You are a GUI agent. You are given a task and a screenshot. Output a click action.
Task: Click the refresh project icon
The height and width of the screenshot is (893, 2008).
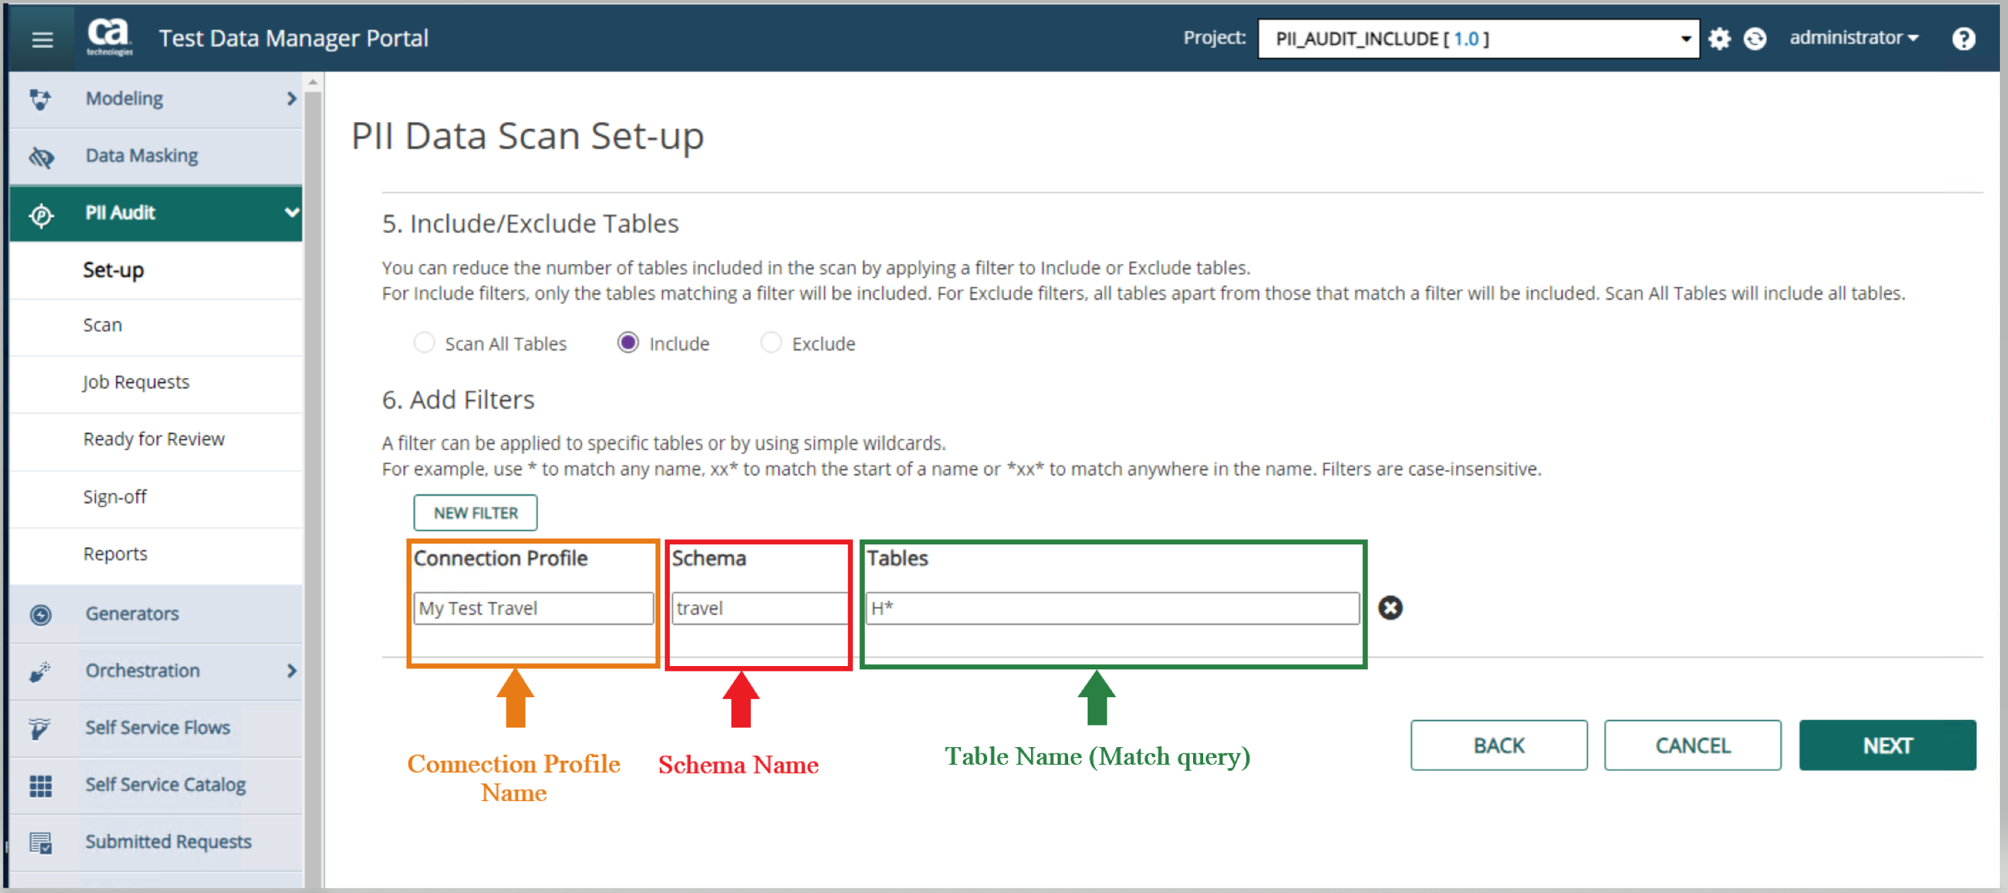1755,39
